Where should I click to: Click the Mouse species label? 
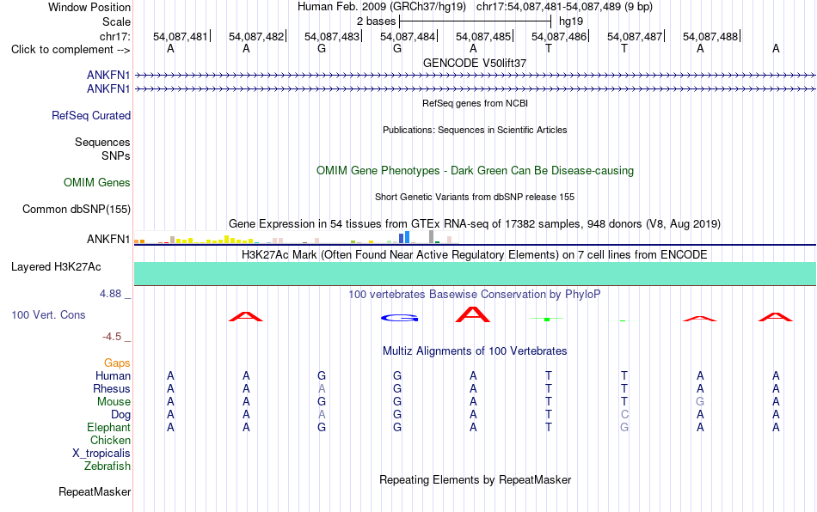[114, 402]
